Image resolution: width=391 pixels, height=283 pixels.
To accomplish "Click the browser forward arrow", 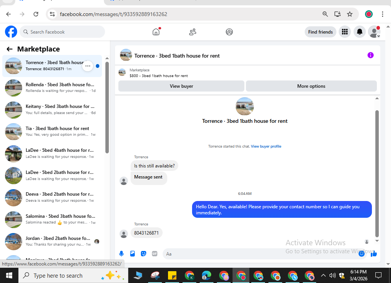I will pos(22,14).
